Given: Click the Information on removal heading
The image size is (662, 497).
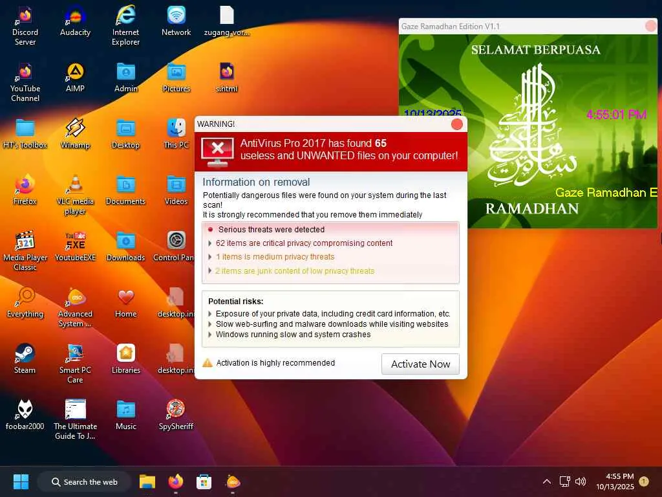Looking at the screenshot, I should click(256, 182).
